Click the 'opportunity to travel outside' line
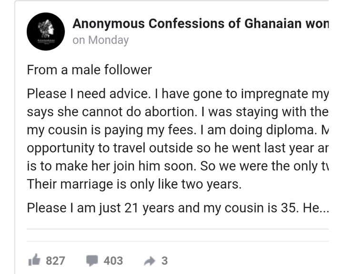Viewport: 343px width, 274px height. pyautogui.click(x=177, y=147)
